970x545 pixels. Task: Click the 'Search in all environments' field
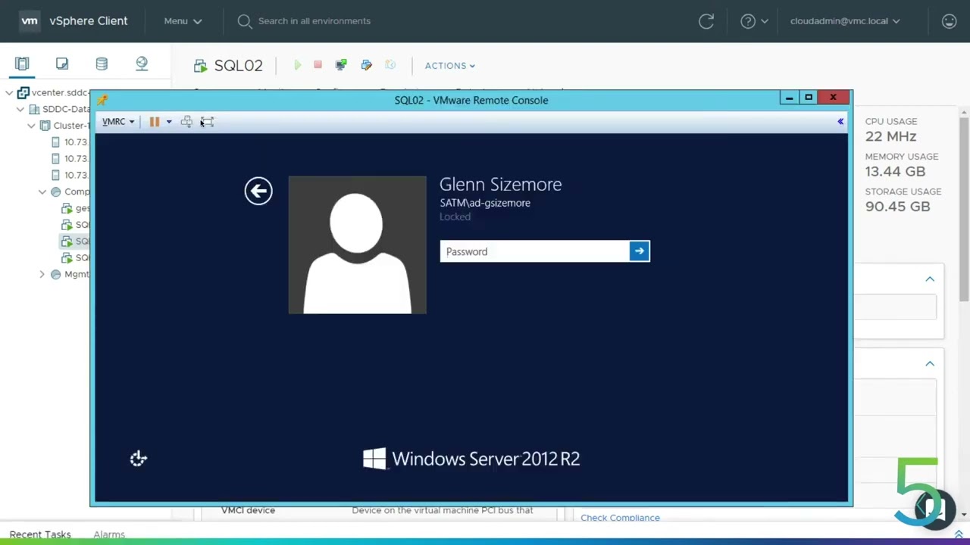314,21
